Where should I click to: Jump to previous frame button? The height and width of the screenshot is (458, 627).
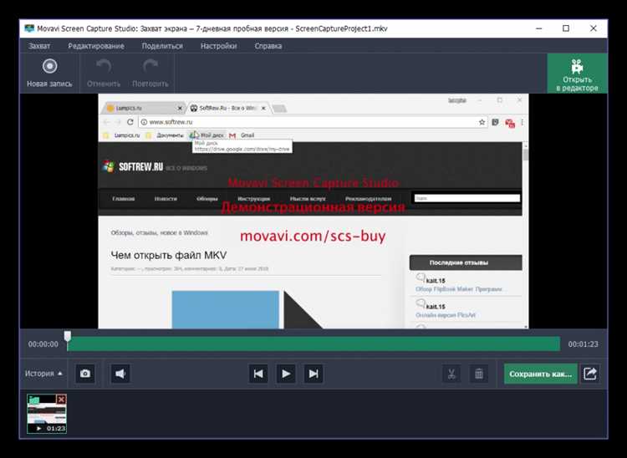[258, 374]
